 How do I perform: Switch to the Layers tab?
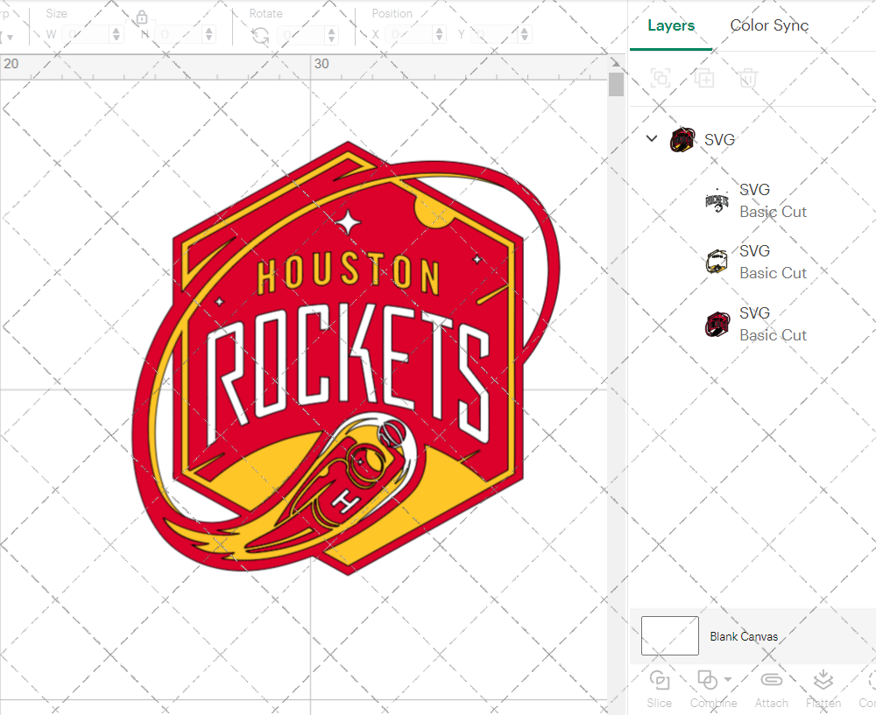pos(671,25)
